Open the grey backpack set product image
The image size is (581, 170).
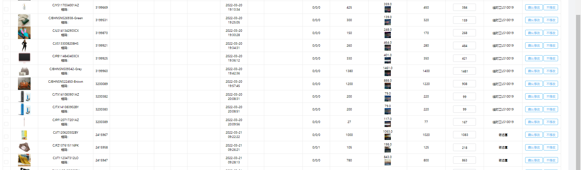pyautogui.click(x=24, y=71)
